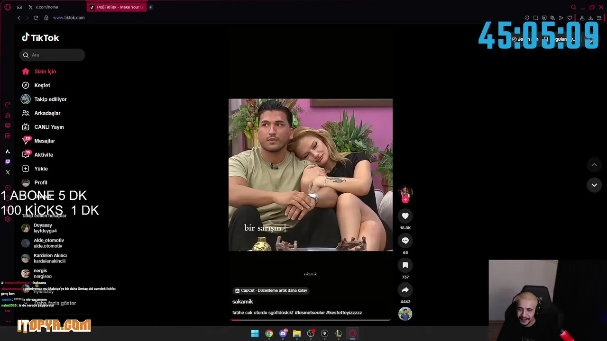The height and width of the screenshot is (341, 607).
Task: Follow creator with red plus badge
Action: click(x=405, y=200)
